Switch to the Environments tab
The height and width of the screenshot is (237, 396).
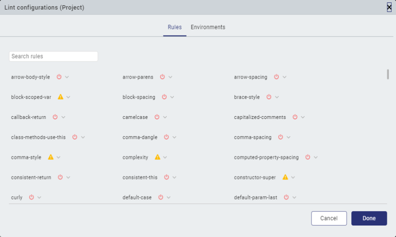pyautogui.click(x=208, y=27)
